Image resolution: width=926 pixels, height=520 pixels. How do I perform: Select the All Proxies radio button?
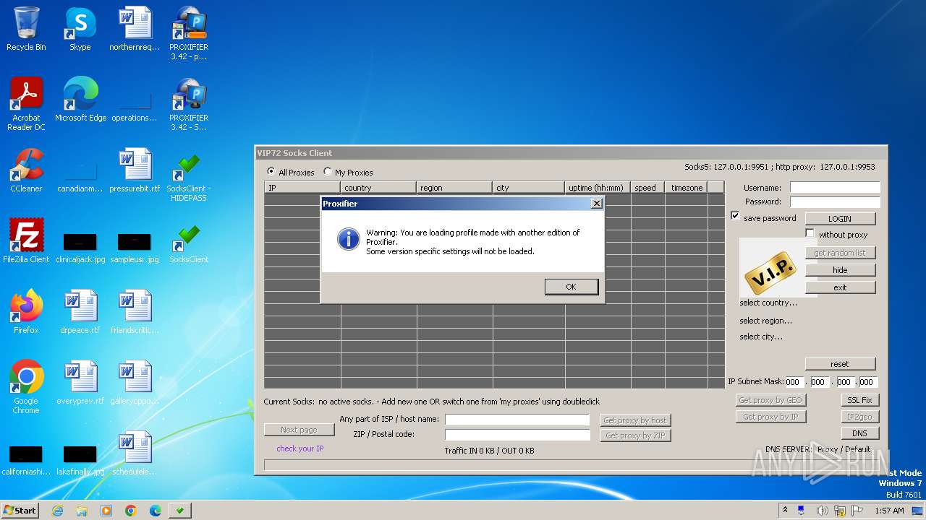pos(271,172)
